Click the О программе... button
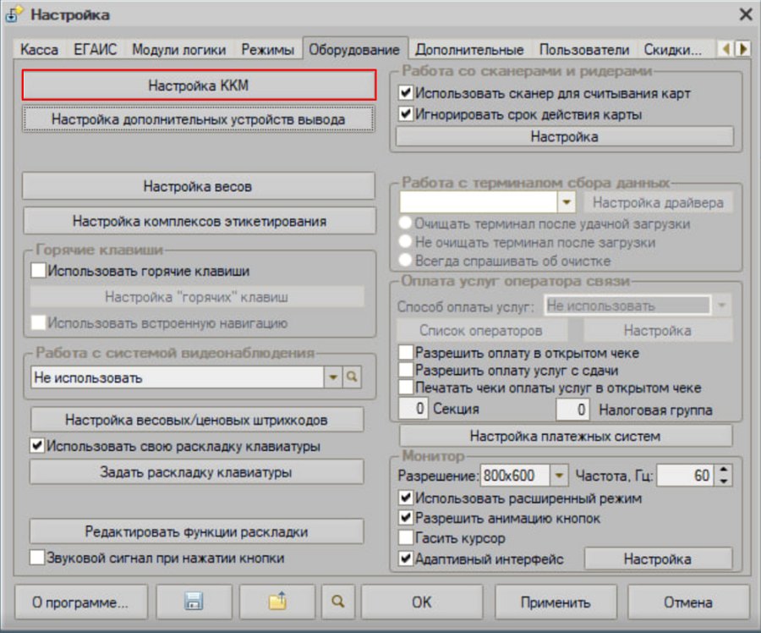 [80, 602]
